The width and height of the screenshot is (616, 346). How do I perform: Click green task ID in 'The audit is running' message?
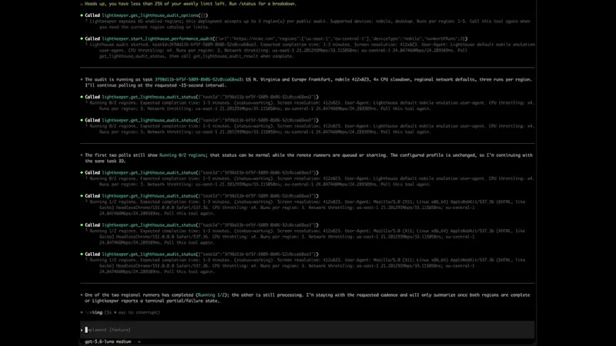point(199,80)
